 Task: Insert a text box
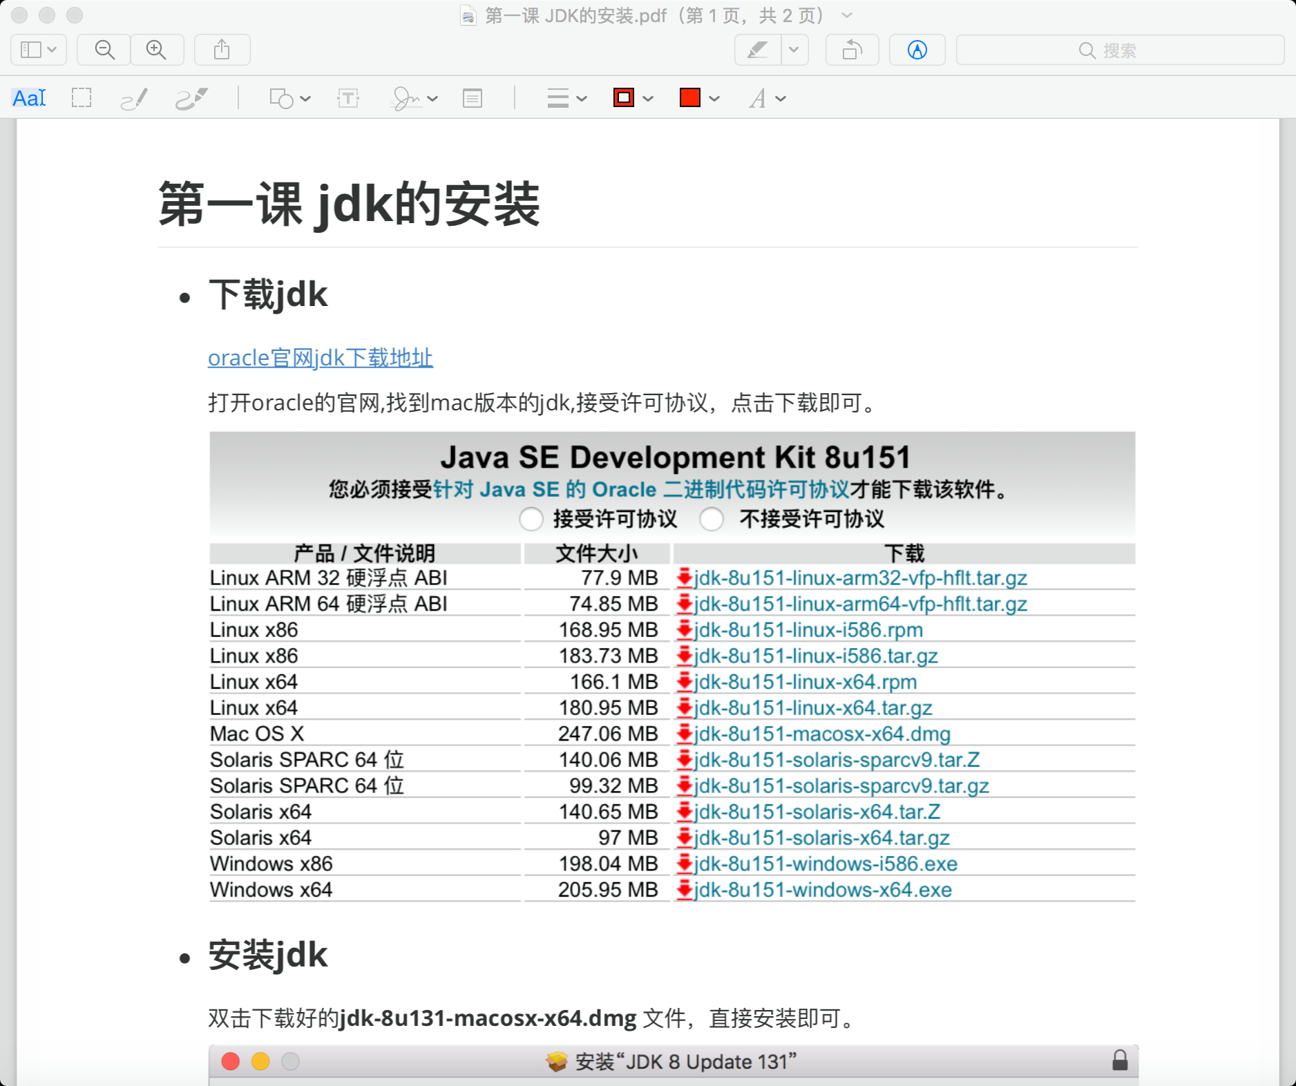click(x=348, y=98)
